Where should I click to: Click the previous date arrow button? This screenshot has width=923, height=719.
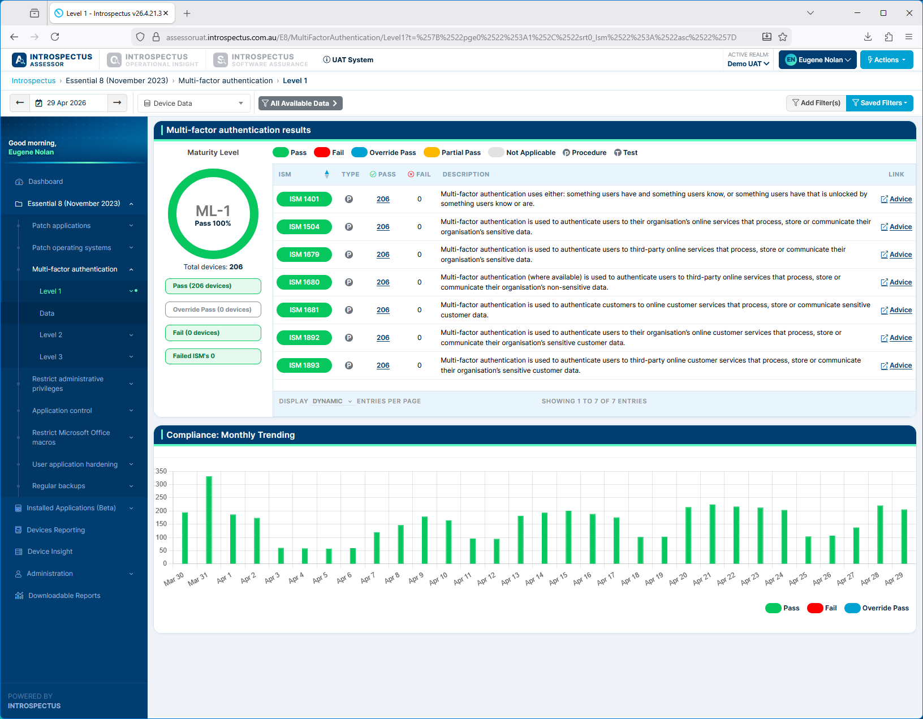point(20,103)
